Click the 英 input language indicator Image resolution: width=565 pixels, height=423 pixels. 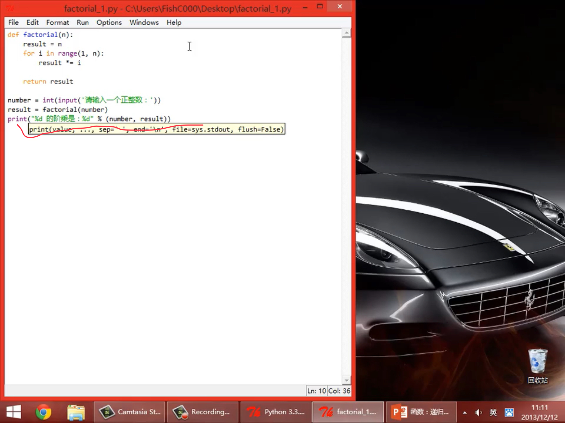click(x=493, y=412)
